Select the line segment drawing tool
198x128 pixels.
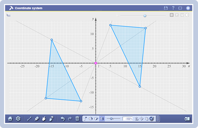pos(29,119)
